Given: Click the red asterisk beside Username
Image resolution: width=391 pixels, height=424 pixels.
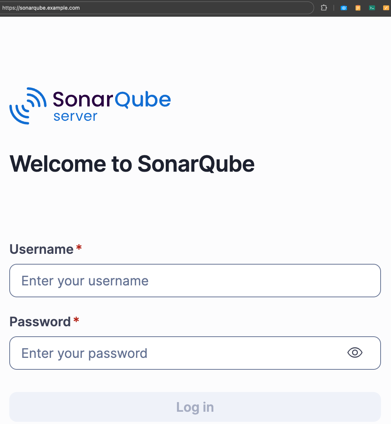Looking at the screenshot, I should (79, 248).
